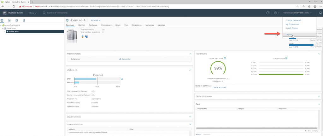The image size is (323, 136).
Task: Click the add host icon under Total vMotion Migrations
Action: pos(82,36)
